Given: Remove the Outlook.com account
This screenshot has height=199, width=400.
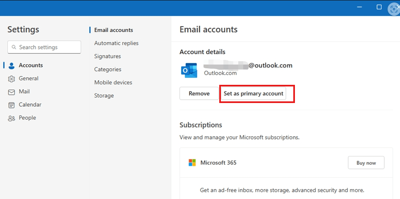Looking at the screenshot, I should (199, 94).
